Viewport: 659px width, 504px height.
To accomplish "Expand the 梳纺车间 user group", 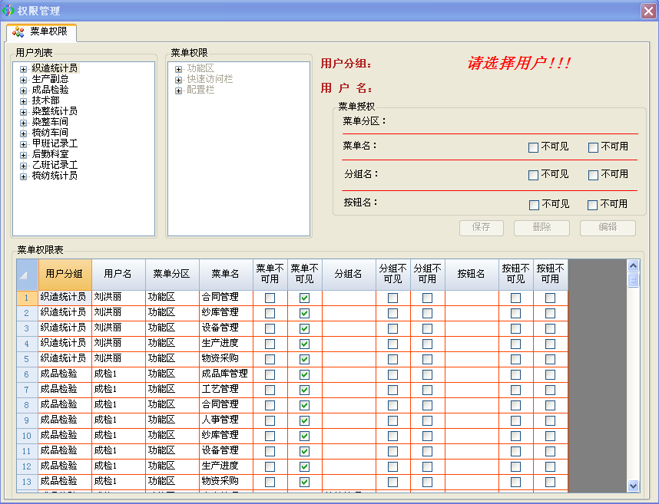I will (24, 133).
